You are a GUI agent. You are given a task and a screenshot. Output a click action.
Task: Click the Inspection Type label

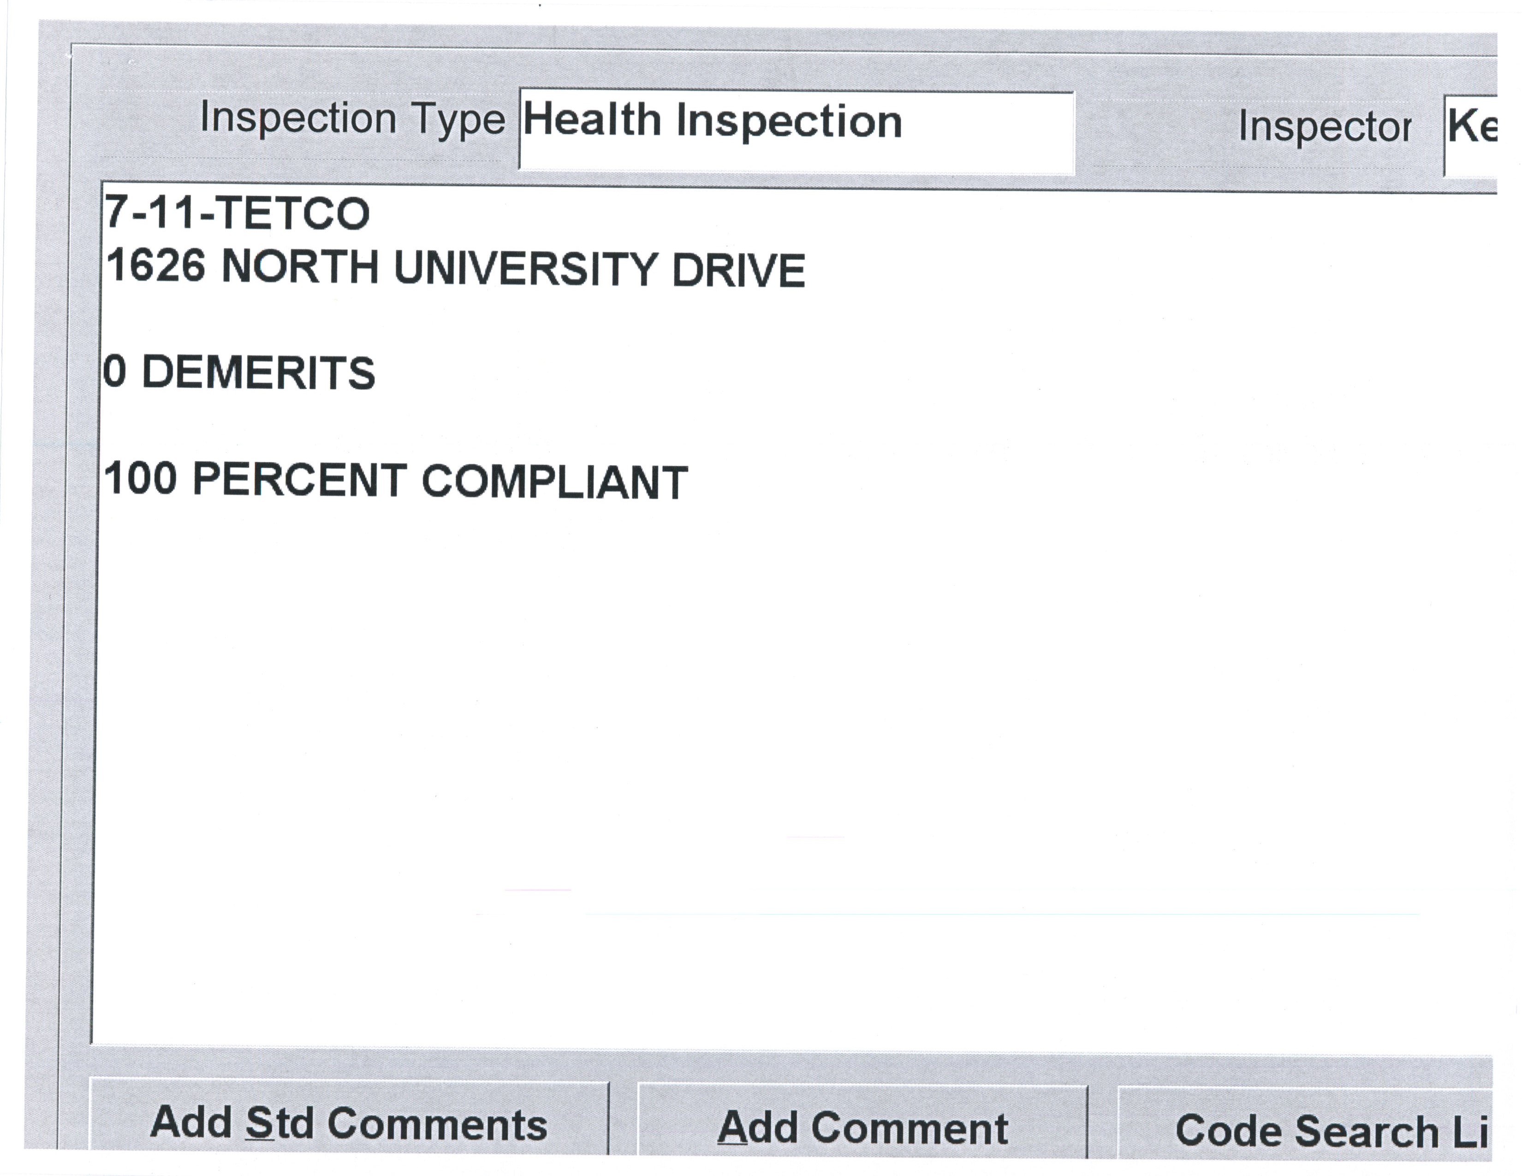click(352, 119)
